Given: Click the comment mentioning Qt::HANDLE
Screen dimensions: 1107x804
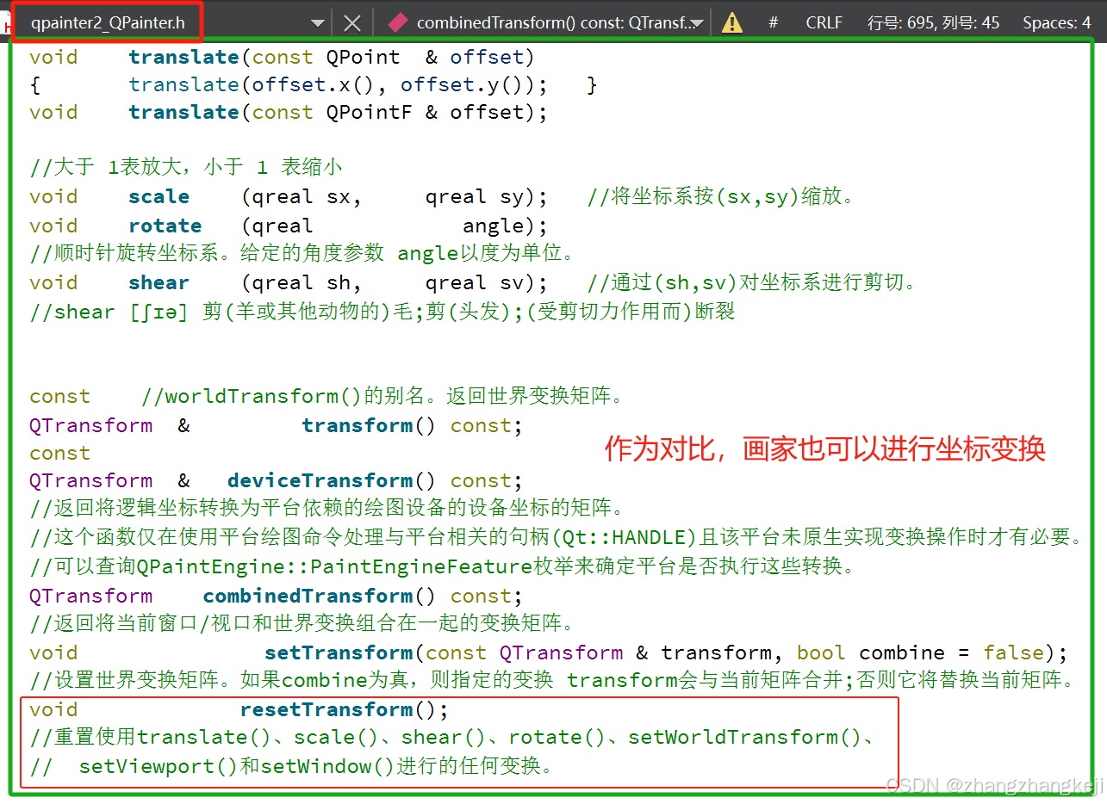Looking at the screenshot, I should (x=556, y=537).
